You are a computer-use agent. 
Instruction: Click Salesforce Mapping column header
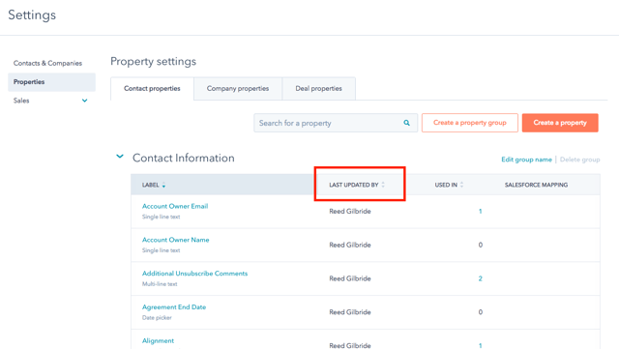536,185
